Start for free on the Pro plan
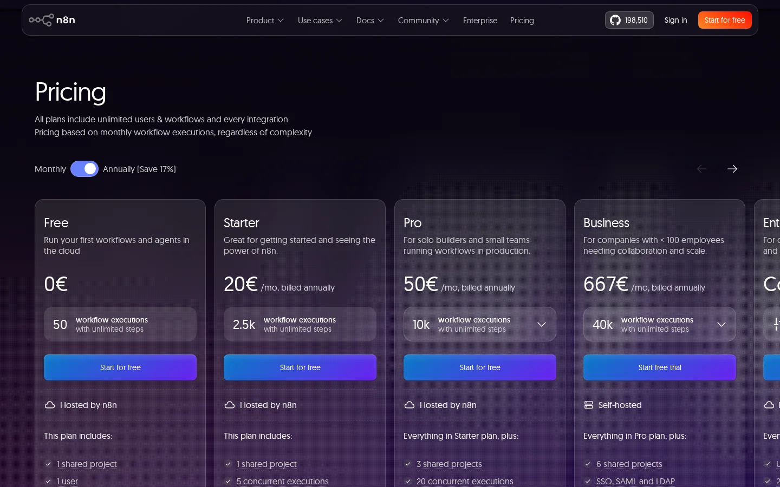The height and width of the screenshot is (487, 780). (x=480, y=367)
